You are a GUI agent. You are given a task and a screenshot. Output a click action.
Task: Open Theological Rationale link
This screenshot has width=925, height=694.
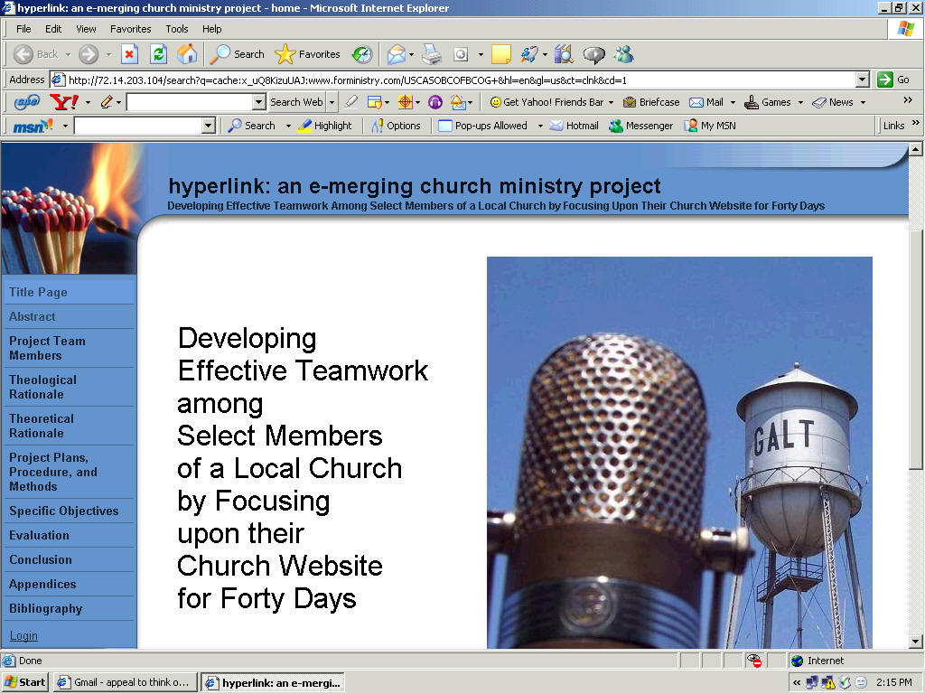pyautogui.click(x=42, y=387)
